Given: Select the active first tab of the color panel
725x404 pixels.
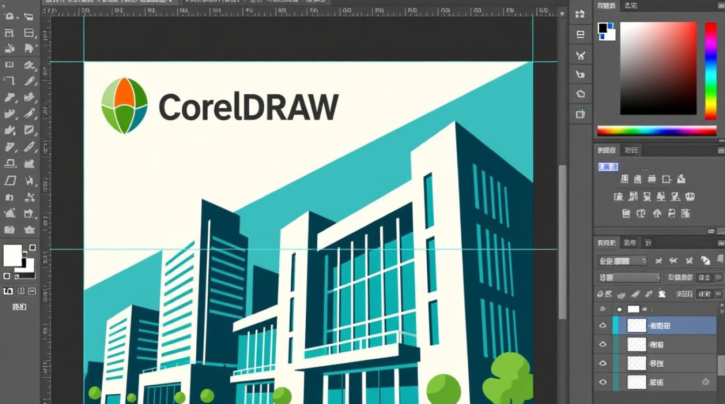Looking at the screenshot, I should [607, 5].
